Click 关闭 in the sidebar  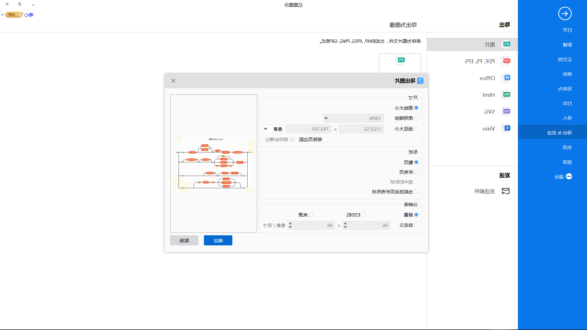coord(567,147)
